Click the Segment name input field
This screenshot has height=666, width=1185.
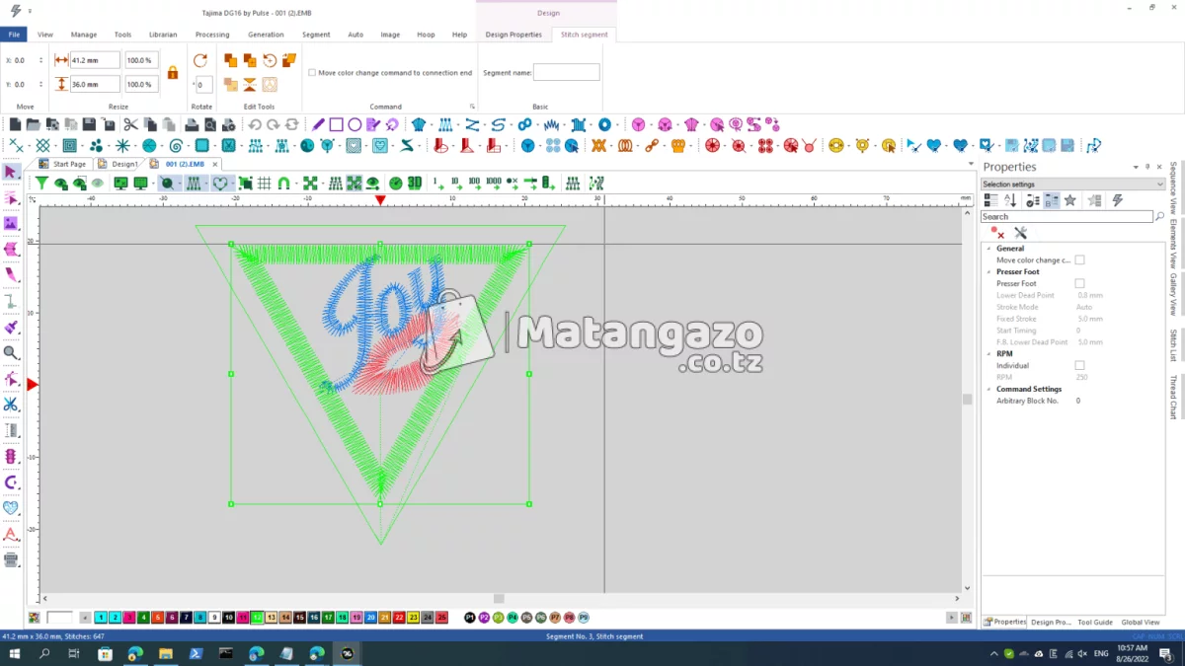(x=566, y=72)
